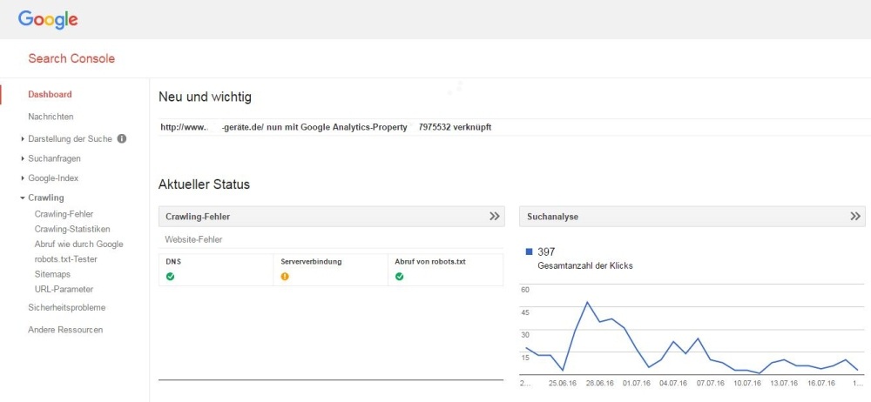Screen dimensions: 871x402
Task: Open Sicherheitsprobleme in the sidebar
Action: 67,308
